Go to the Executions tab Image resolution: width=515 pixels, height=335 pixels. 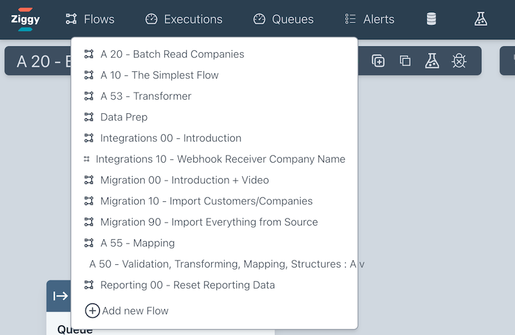[184, 19]
